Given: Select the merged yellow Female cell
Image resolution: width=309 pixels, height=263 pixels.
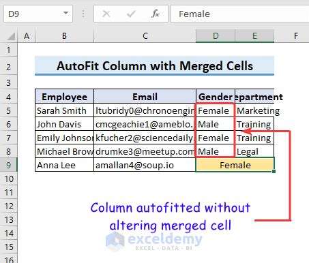Looking at the screenshot, I should click(x=235, y=165).
